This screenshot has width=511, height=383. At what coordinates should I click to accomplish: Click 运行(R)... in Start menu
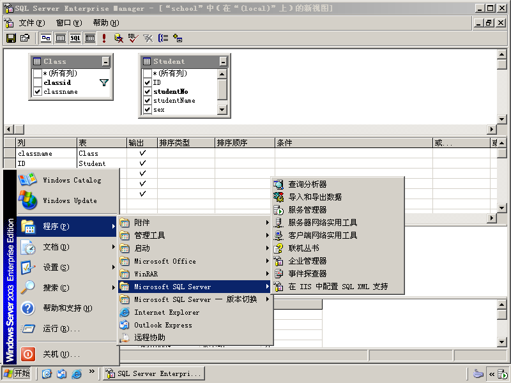67,329
